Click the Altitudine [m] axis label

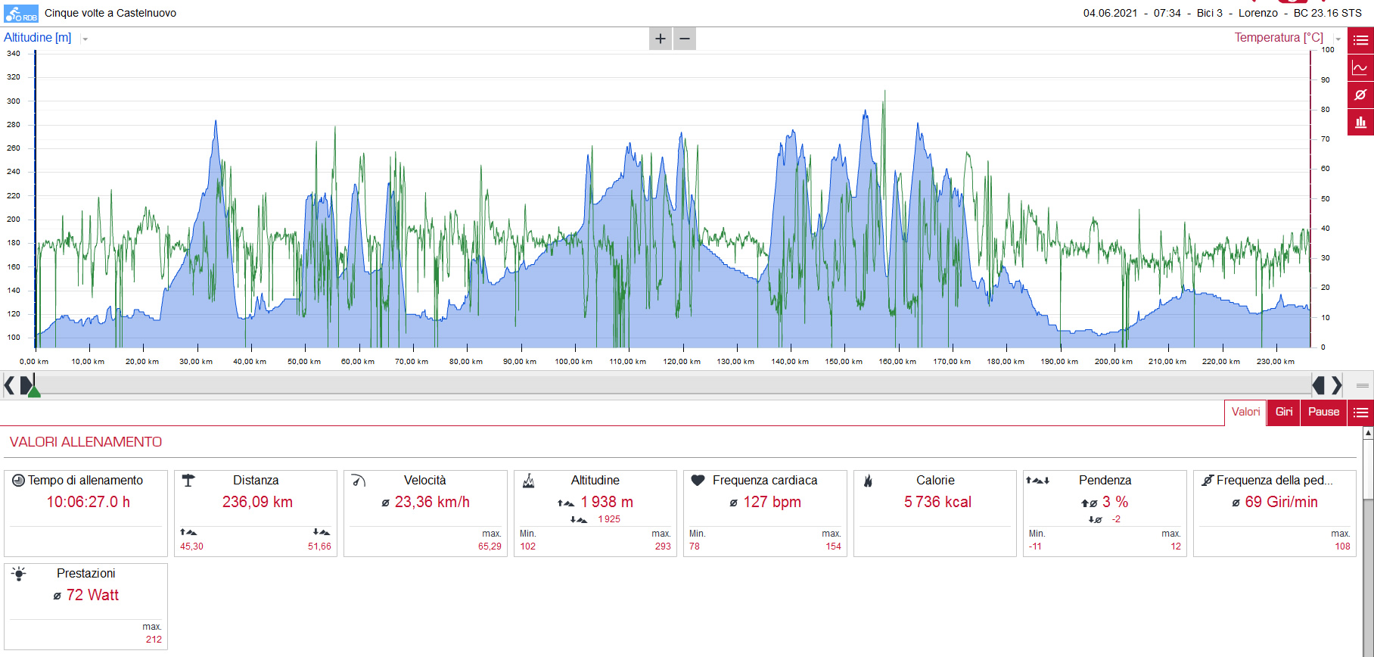(x=38, y=38)
